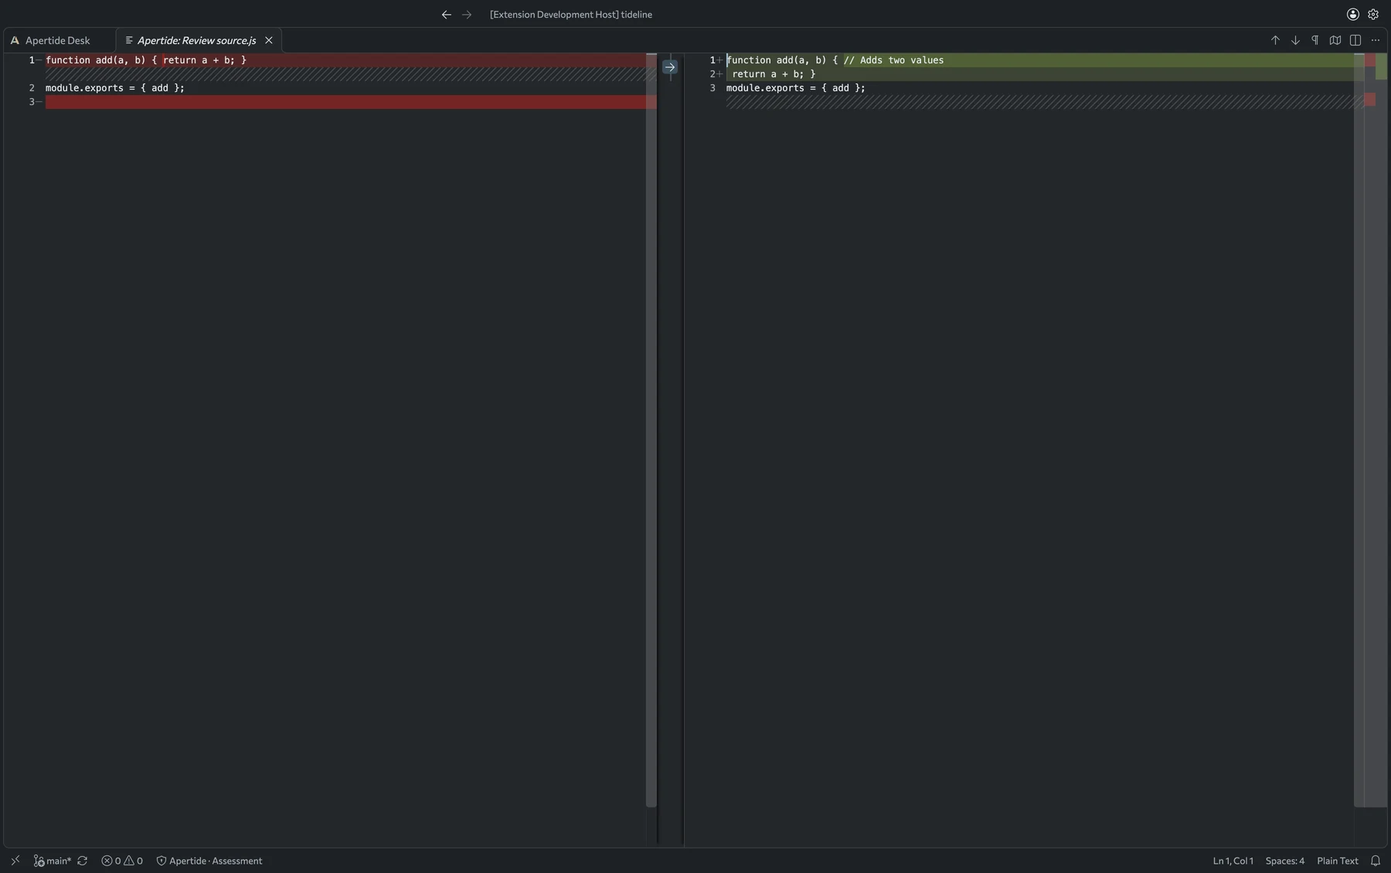Image resolution: width=1391 pixels, height=873 pixels.
Task: Change language mode Plain Text
Action: point(1338,861)
